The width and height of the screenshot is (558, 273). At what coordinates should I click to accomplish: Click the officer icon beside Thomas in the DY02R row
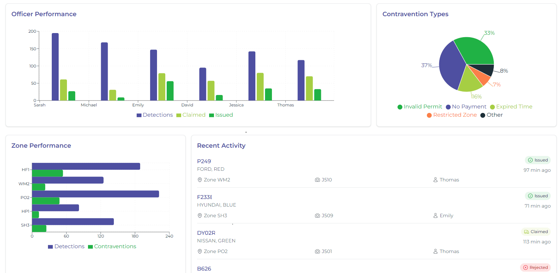tap(435, 251)
